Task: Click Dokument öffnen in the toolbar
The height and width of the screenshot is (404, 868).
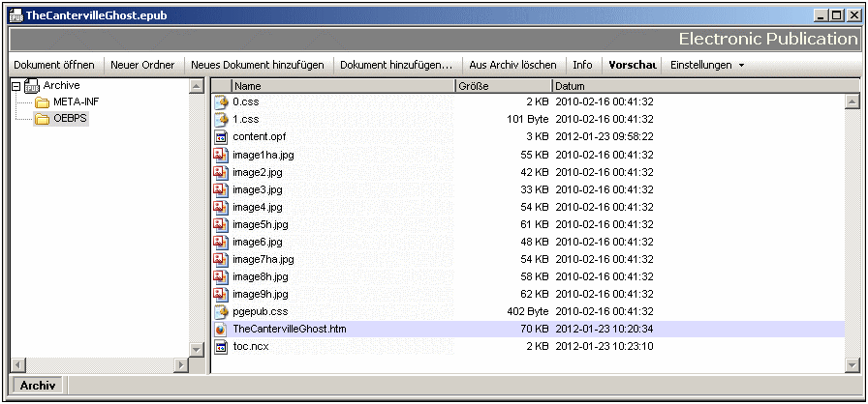Action: 53,65
